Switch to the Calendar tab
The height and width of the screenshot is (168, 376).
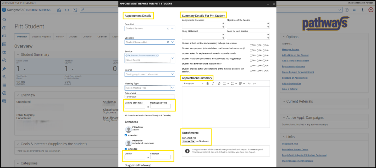pos(102,37)
